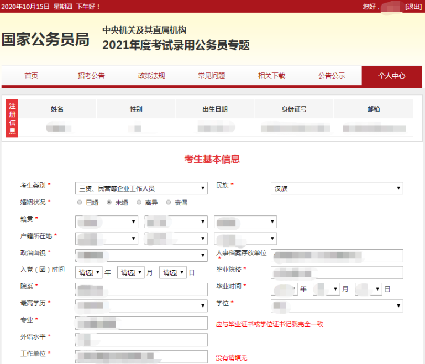Open the 入党(团)时间 month dropdown
This screenshot has width=425, height=364.
[130, 272]
